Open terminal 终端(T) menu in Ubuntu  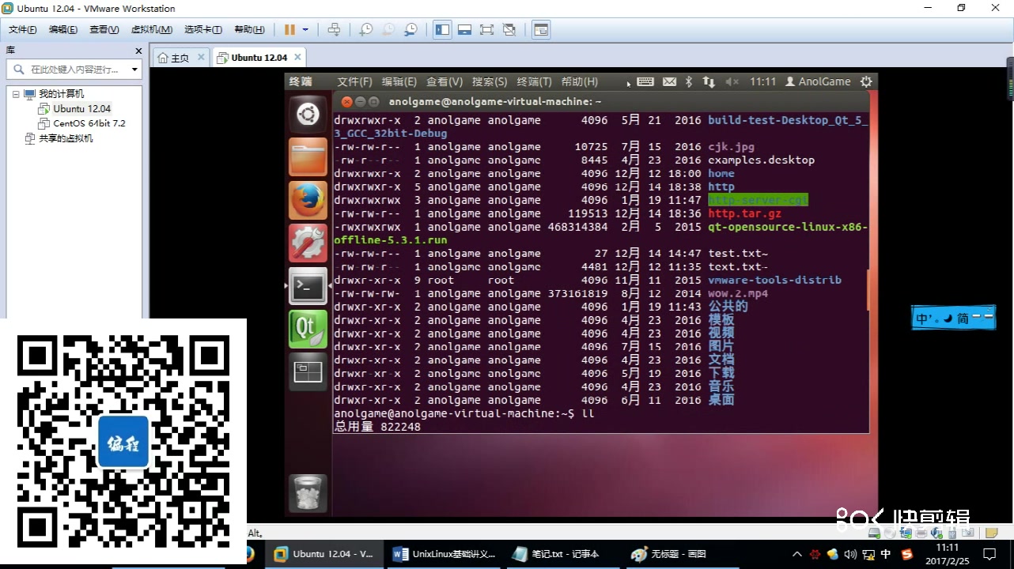535,81
